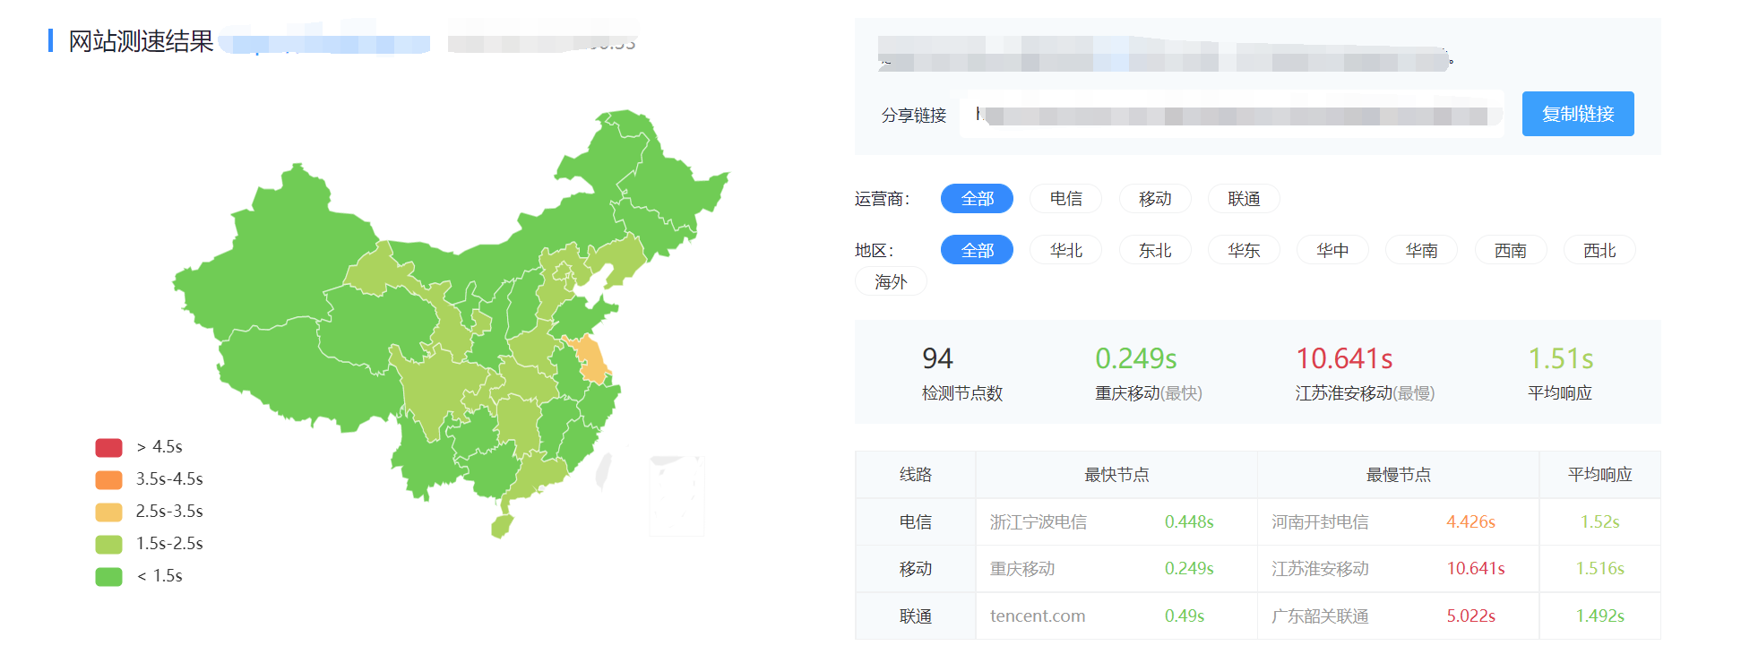Viewport: 1741px width, 663px height.
Task: Click the light green 1.5s-2.5s legend swatch
Action: click(108, 544)
